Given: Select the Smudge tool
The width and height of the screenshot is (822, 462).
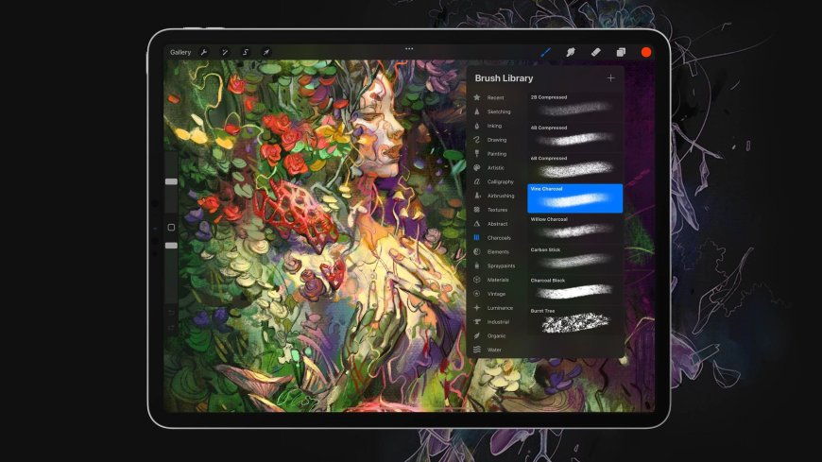Looking at the screenshot, I should point(571,52).
